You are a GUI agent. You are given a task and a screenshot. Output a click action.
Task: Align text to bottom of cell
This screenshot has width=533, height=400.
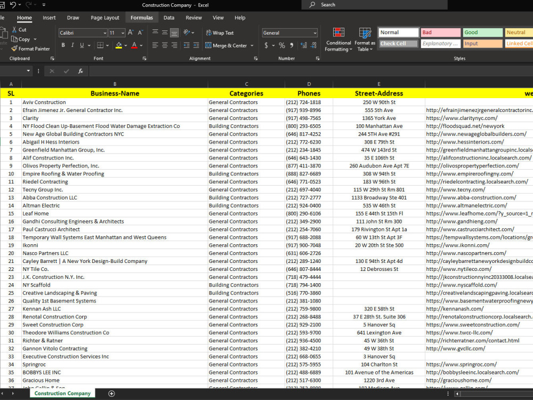pyautogui.click(x=174, y=33)
